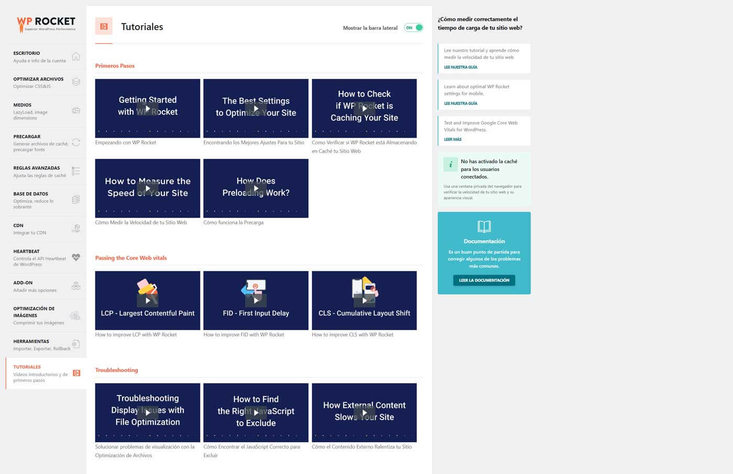Click the WP Rocket logo
This screenshot has height=474, width=733.
46,24
